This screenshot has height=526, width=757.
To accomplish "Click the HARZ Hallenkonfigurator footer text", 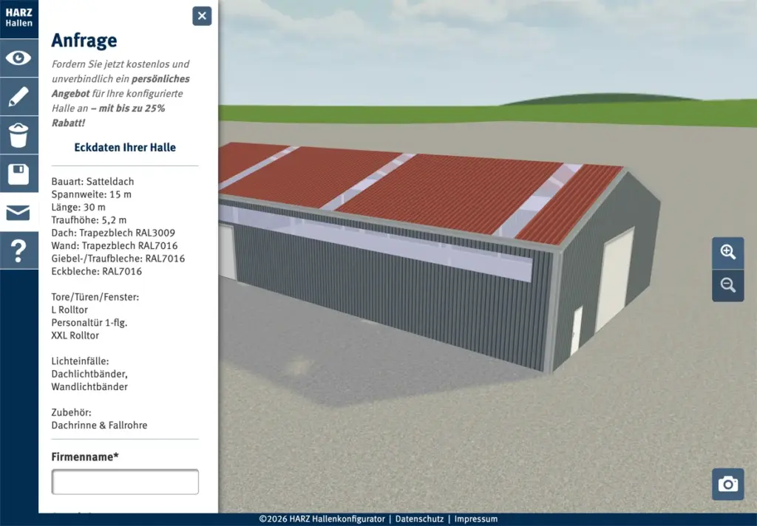I will [x=322, y=519].
